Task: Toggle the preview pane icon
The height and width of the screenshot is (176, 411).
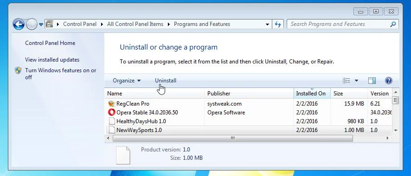Action: [372, 81]
